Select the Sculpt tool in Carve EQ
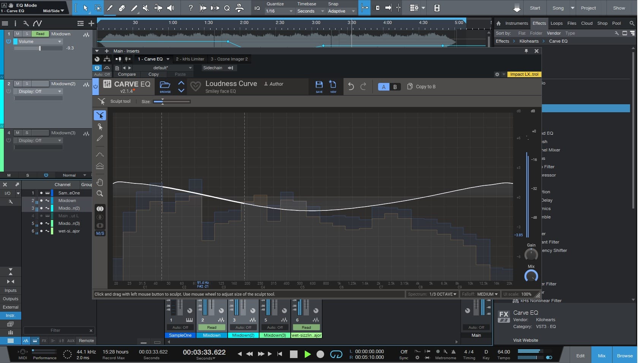This screenshot has width=638, height=363. [x=100, y=115]
